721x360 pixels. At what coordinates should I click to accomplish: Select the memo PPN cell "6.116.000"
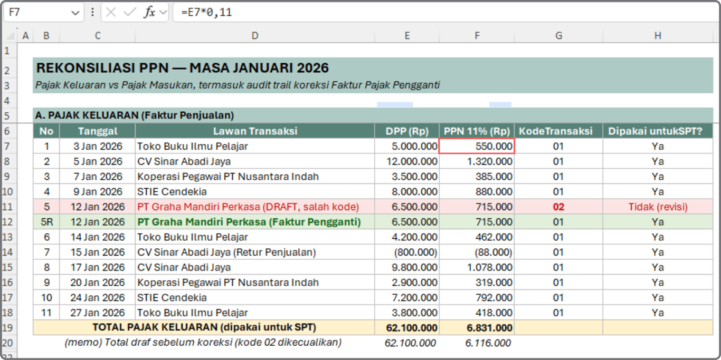477,343
